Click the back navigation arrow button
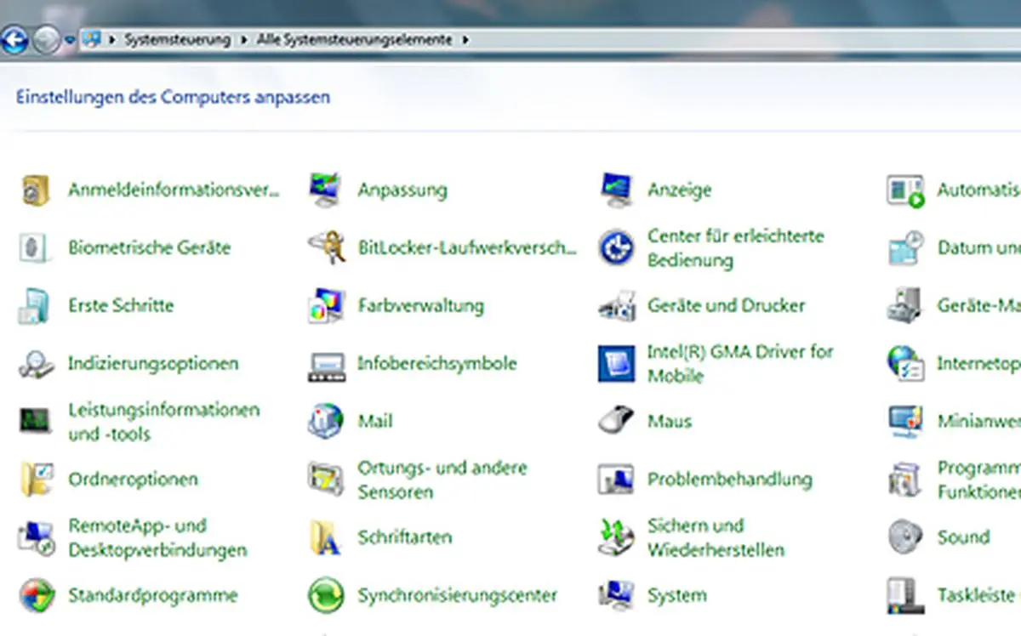The height and width of the screenshot is (636, 1021). point(14,39)
